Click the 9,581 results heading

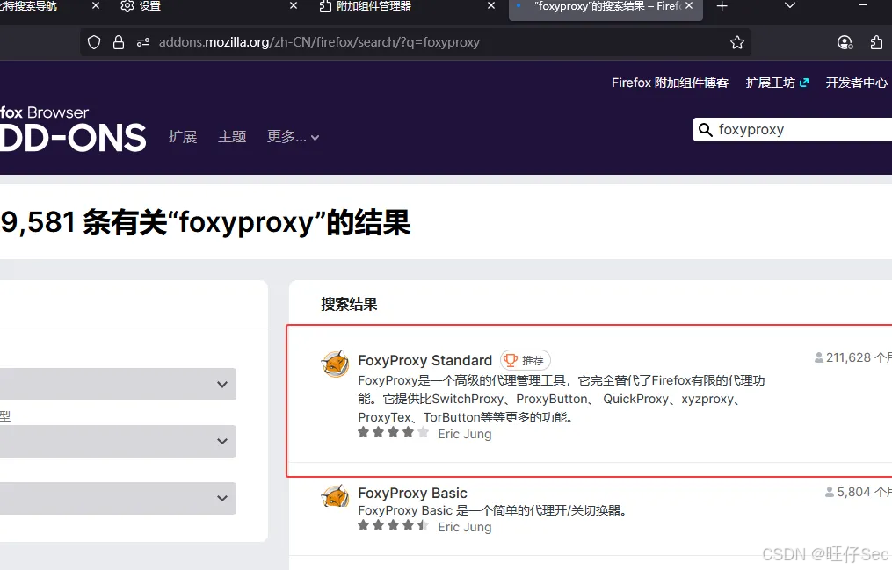206,221
